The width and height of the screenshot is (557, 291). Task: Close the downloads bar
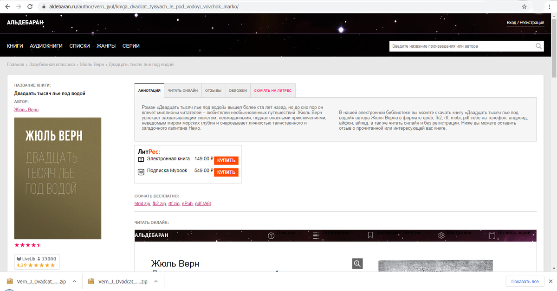click(551, 281)
